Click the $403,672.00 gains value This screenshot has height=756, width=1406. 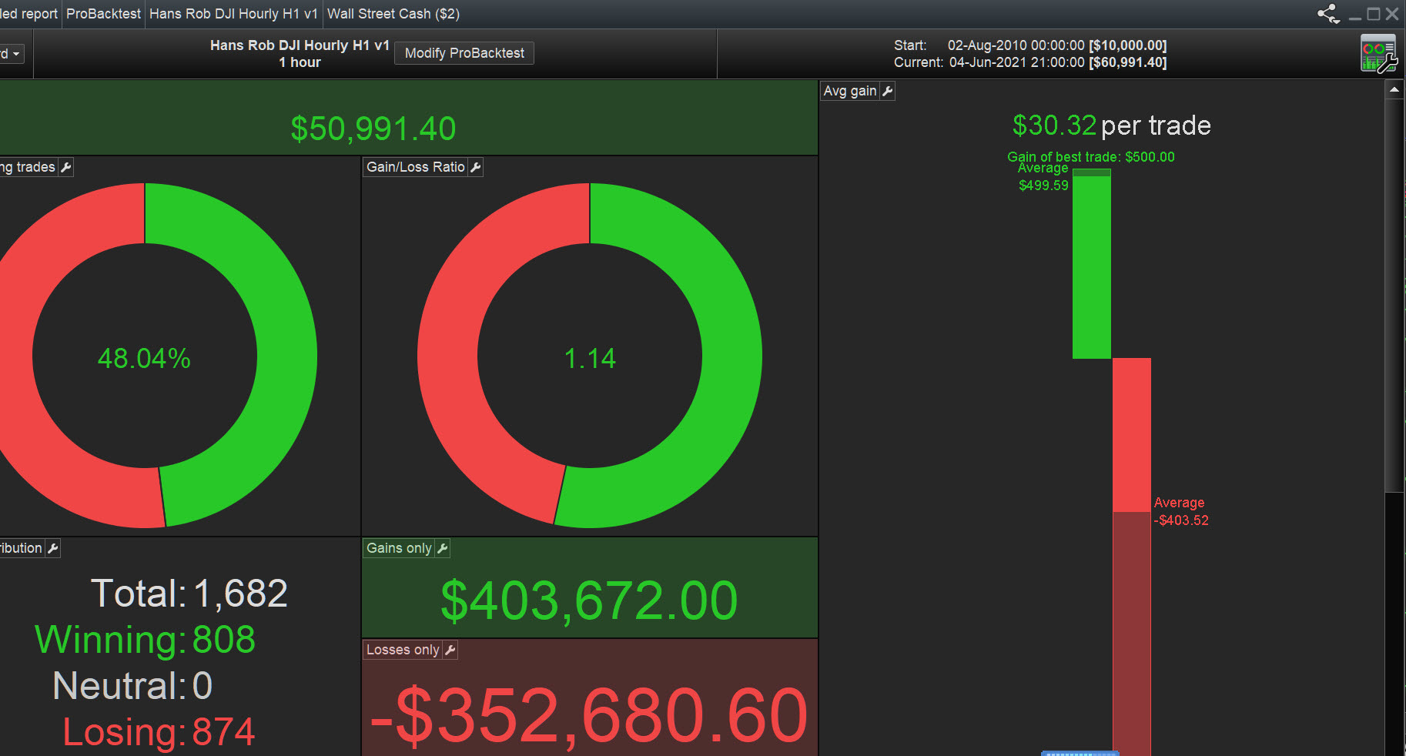click(589, 600)
